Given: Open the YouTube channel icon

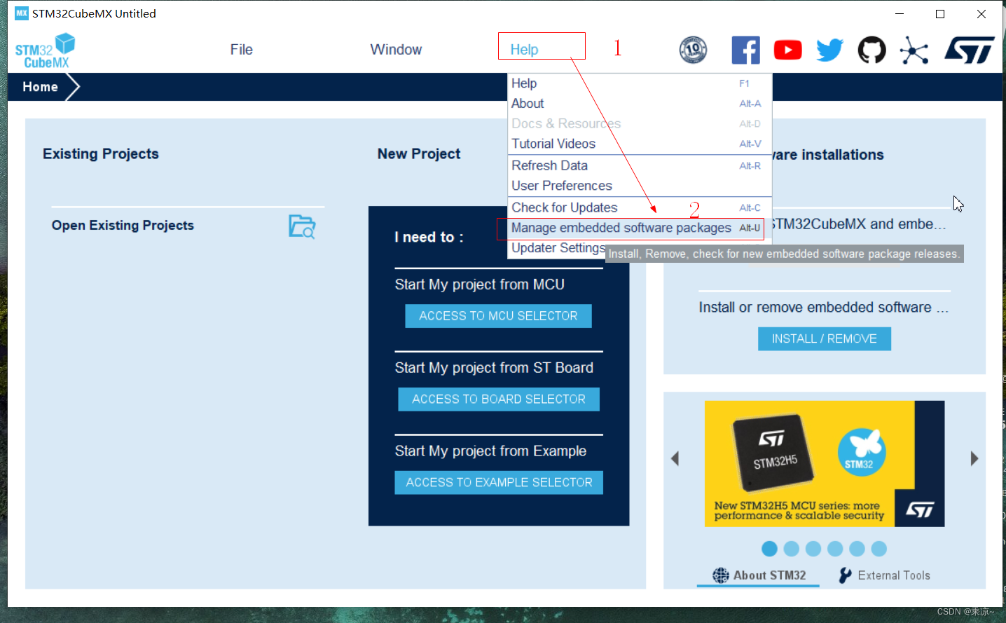Looking at the screenshot, I should click(787, 50).
